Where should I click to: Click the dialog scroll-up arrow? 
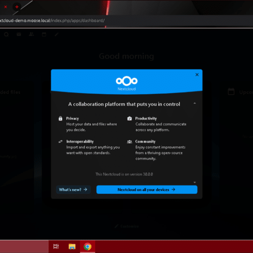195,103
